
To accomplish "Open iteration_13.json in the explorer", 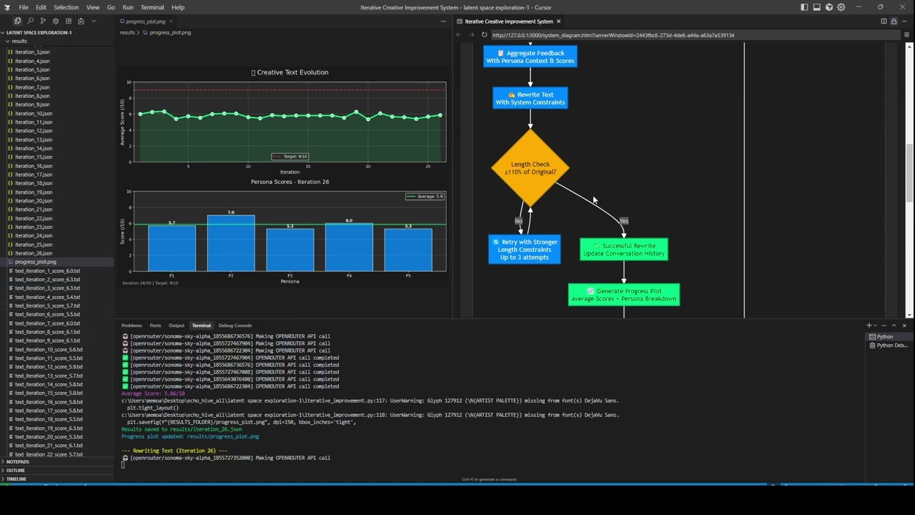I will [33, 139].
